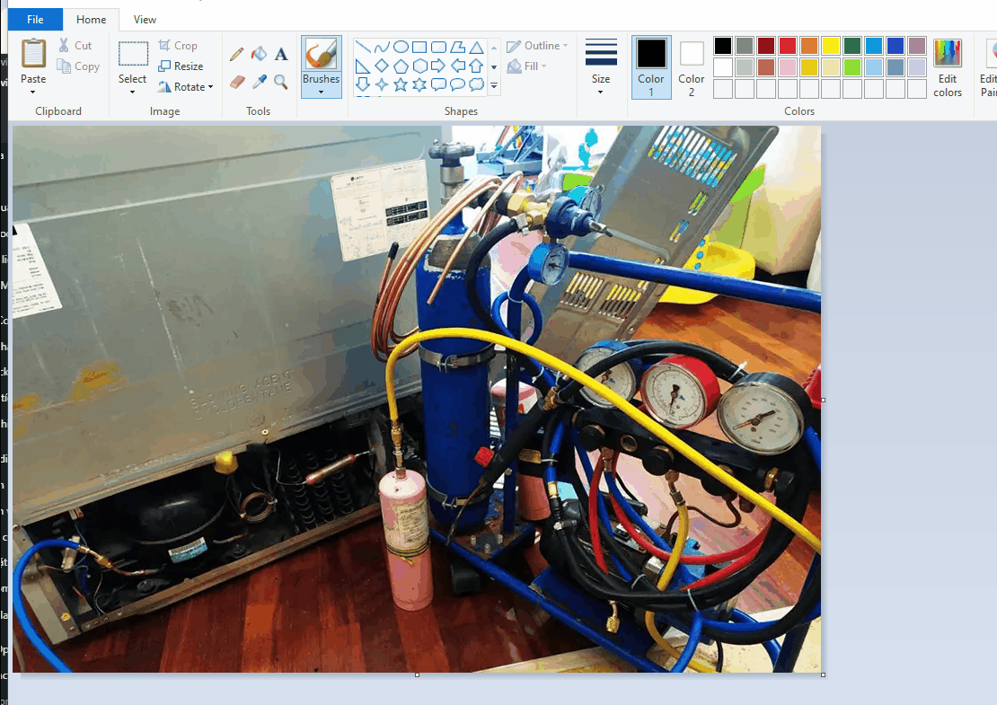This screenshot has height=705, width=997.
Task: Switch to the View tab
Action: 145,19
